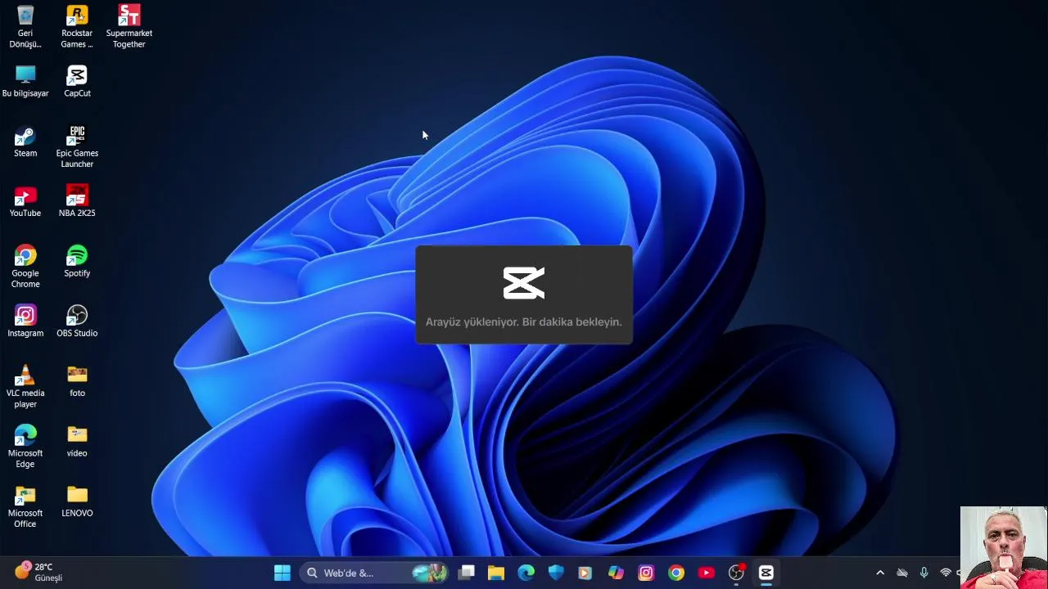The width and height of the screenshot is (1048, 589).
Task: Click the CapCut loading splash logo
Action: click(x=524, y=284)
